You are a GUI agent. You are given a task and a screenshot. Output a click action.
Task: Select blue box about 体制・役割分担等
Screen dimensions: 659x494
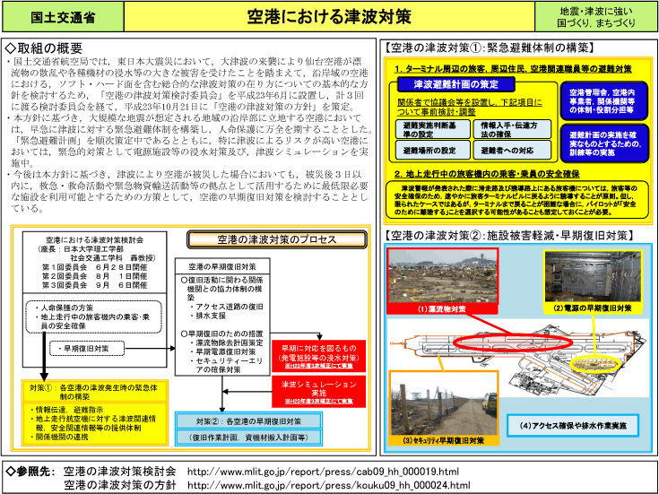click(604, 101)
